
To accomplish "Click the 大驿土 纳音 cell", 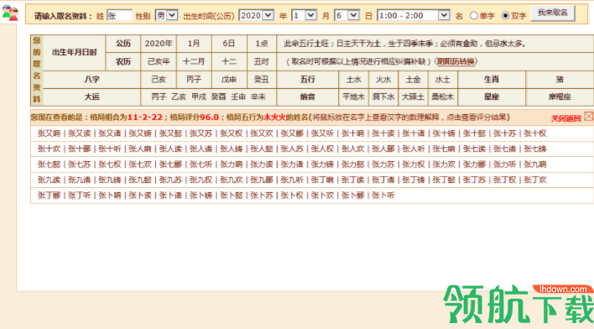I will 413,97.
